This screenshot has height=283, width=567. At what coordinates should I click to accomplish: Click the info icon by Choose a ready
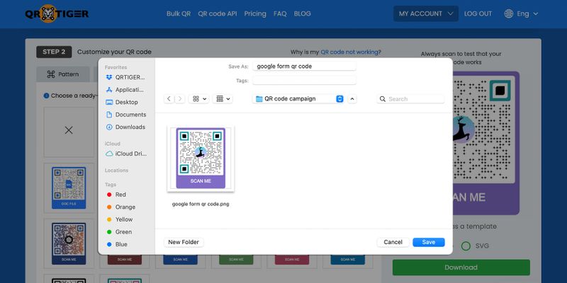(46, 96)
